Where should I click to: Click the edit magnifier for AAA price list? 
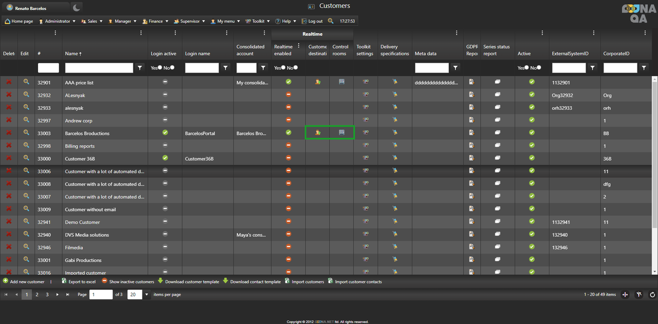coord(26,82)
